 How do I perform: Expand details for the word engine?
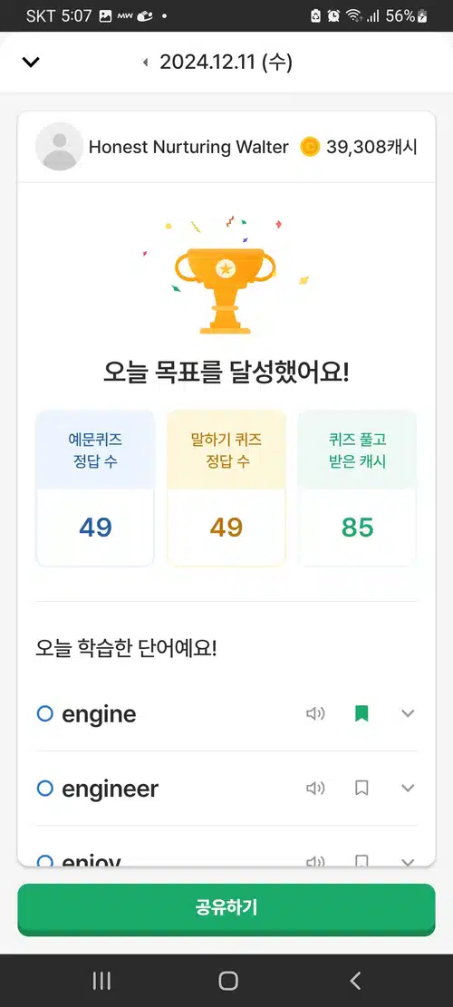click(x=408, y=713)
